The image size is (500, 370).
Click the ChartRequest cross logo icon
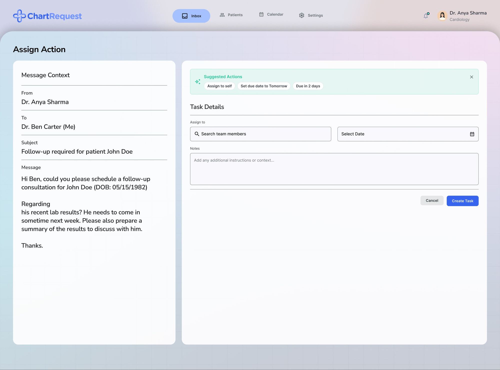click(19, 16)
